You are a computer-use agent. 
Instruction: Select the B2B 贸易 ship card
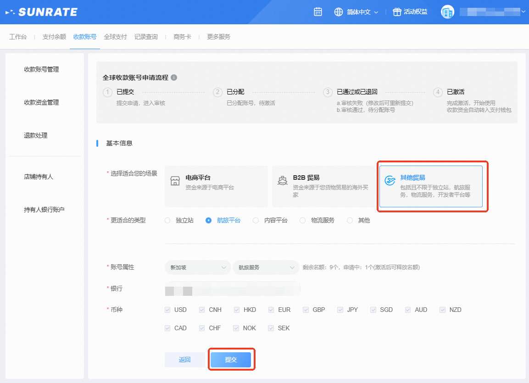point(323,186)
